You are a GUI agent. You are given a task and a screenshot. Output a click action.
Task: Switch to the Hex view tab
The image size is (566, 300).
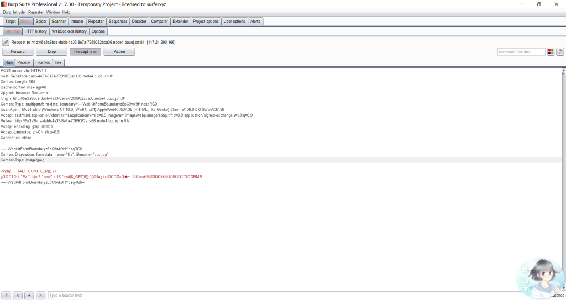(58, 63)
